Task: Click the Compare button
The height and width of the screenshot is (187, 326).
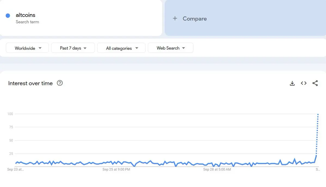Action: [245, 18]
